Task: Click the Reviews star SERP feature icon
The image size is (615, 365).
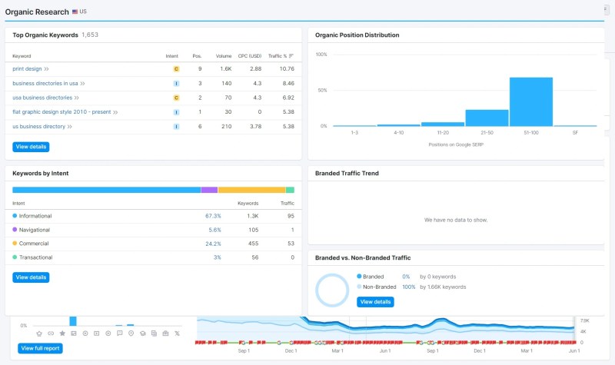Action: tap(62, 333)
